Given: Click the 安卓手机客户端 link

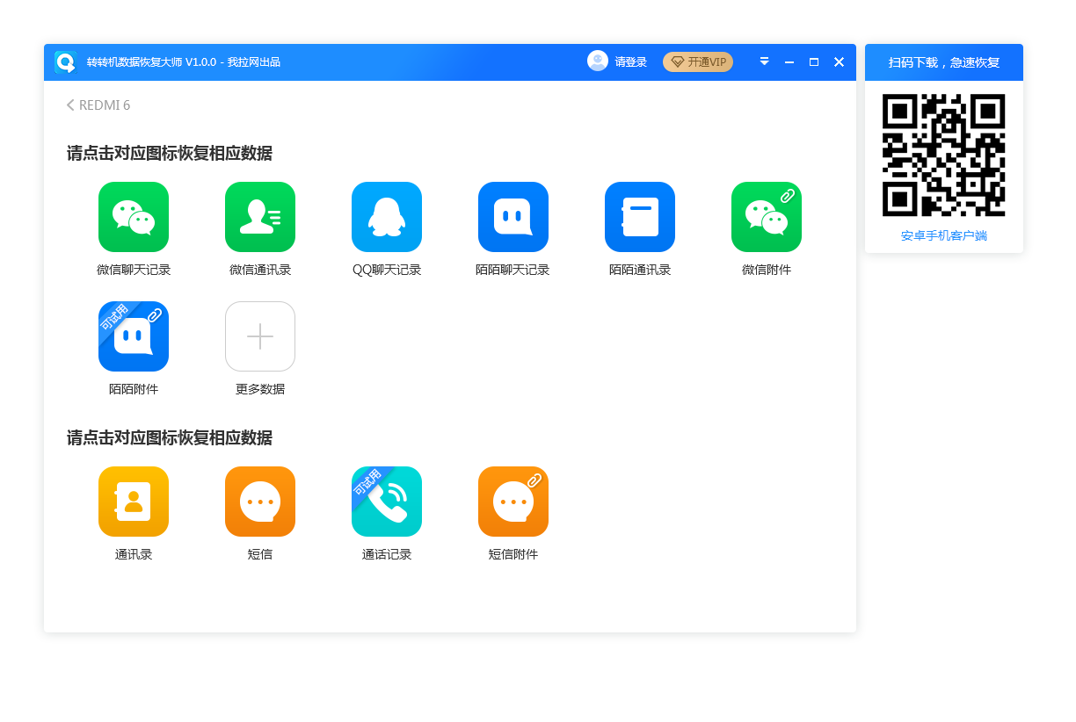Looking at the screenshot, I should 944,235.
